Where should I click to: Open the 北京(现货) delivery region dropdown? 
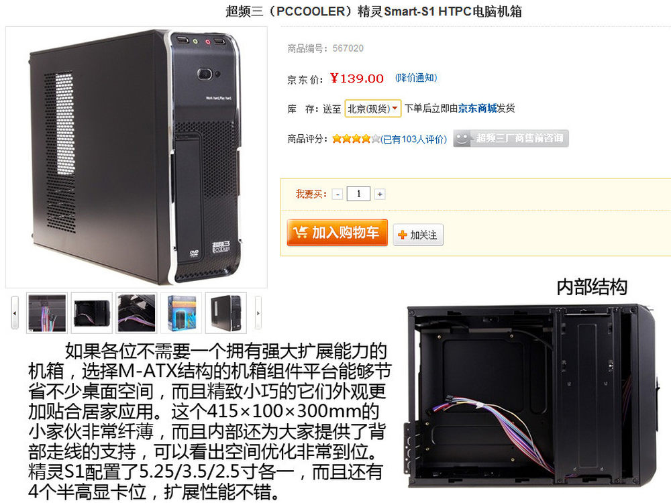372,109
